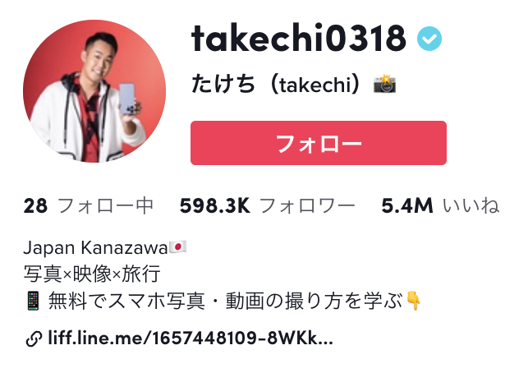Open the 598.3K followers number

tap(214, 205)
